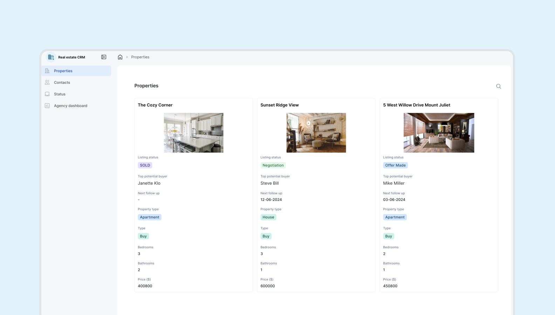Click the Real estate CRM title text
Image resolution: width=555 pixels, height=315 pixels.
(72, 57)
